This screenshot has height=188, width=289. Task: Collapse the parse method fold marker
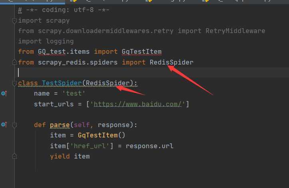14,125
